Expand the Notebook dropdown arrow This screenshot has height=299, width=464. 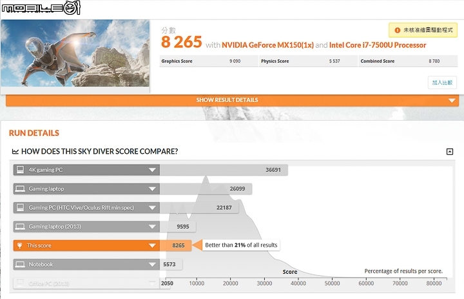[152, 264]
